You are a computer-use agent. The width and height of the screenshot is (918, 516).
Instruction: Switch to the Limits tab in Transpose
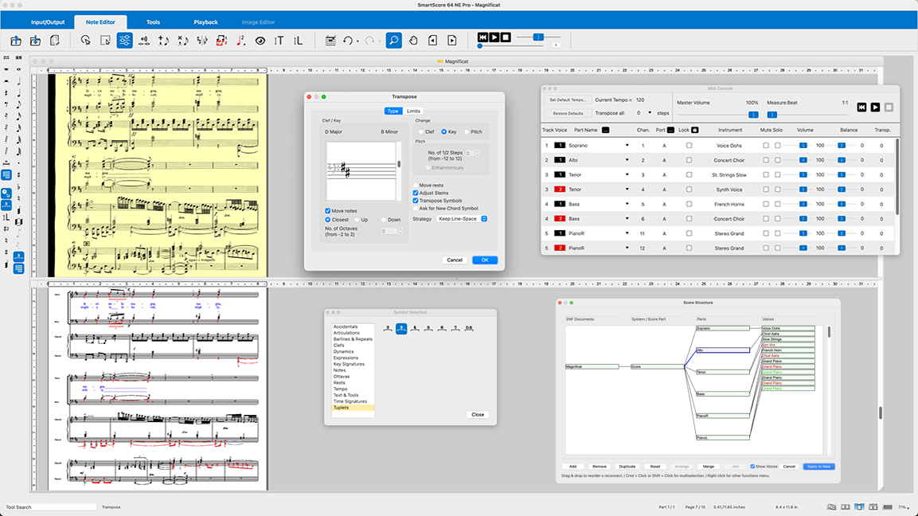coord(414,111)
